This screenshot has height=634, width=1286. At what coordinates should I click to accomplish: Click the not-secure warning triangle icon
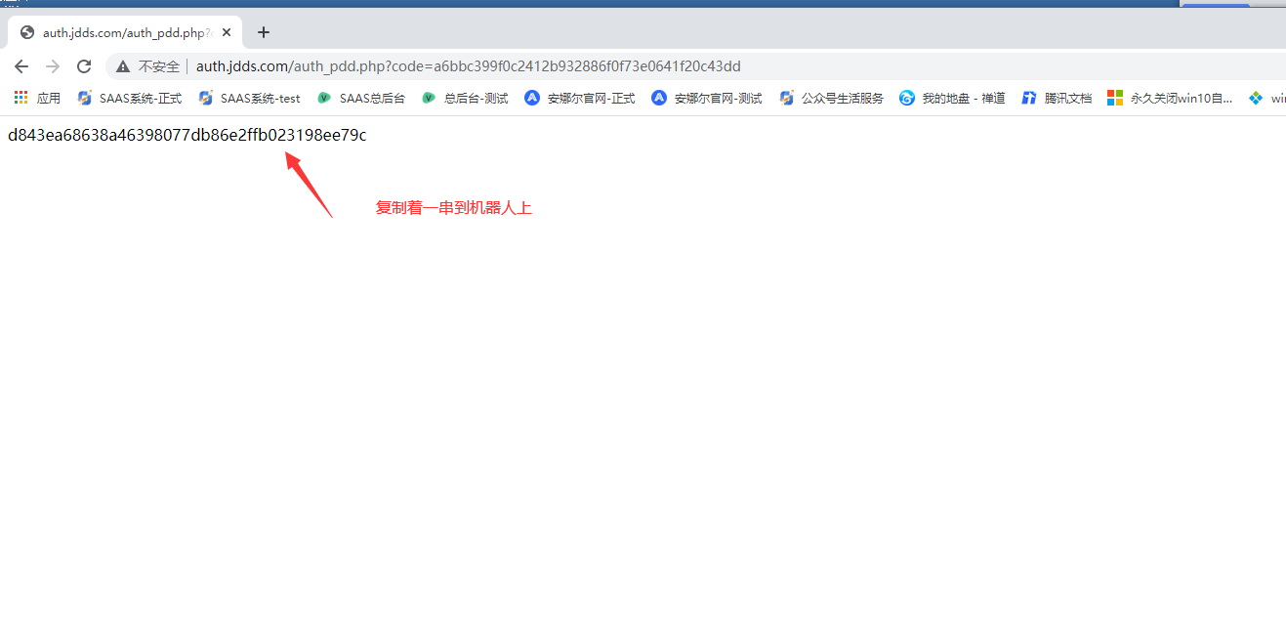pos(123,66)
